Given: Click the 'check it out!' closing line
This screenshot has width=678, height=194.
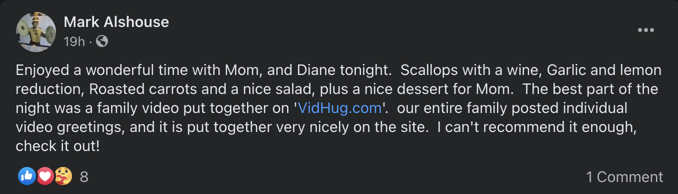Looking at the screenshot, I should click(58, 146).
